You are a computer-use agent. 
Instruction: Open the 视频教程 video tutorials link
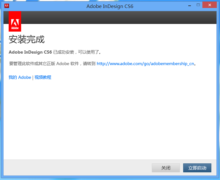(43, 77)
